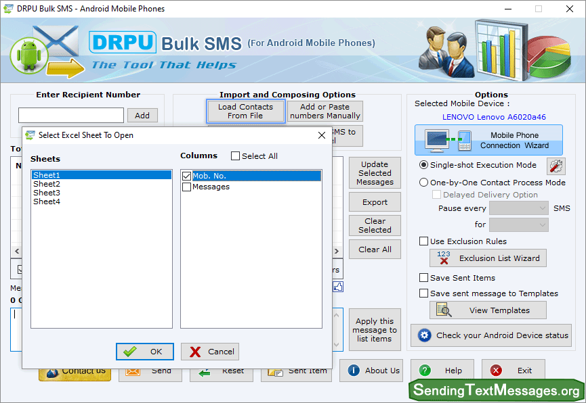The height and width of the screenshot is (403, 586).
Task: Click the Export button
Action: [x=375, y=202]
